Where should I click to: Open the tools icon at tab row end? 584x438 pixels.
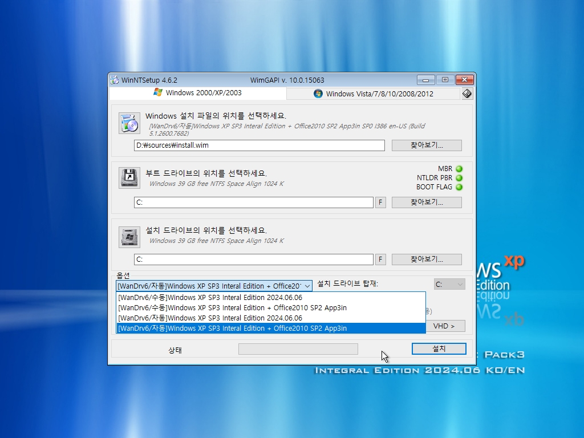(467, 94)
